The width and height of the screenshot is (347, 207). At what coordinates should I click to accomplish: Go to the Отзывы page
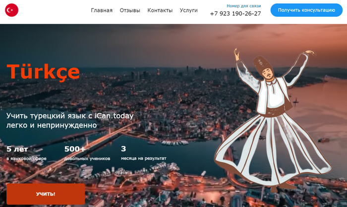(x=130, y=10)
